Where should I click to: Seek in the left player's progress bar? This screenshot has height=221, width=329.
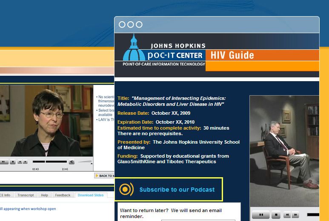(50, 161)
